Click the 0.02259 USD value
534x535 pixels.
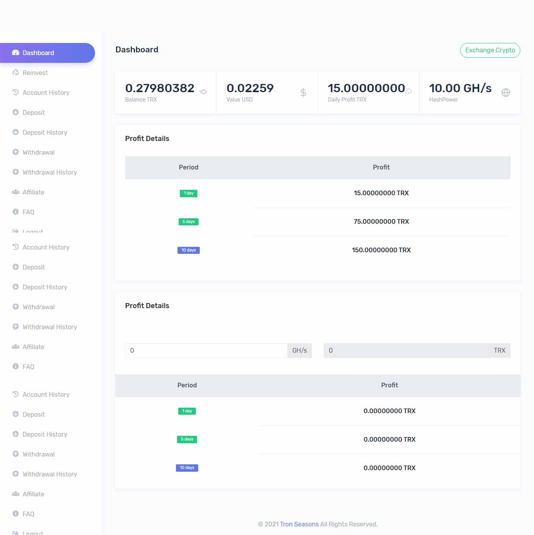(x=250, y=88)
